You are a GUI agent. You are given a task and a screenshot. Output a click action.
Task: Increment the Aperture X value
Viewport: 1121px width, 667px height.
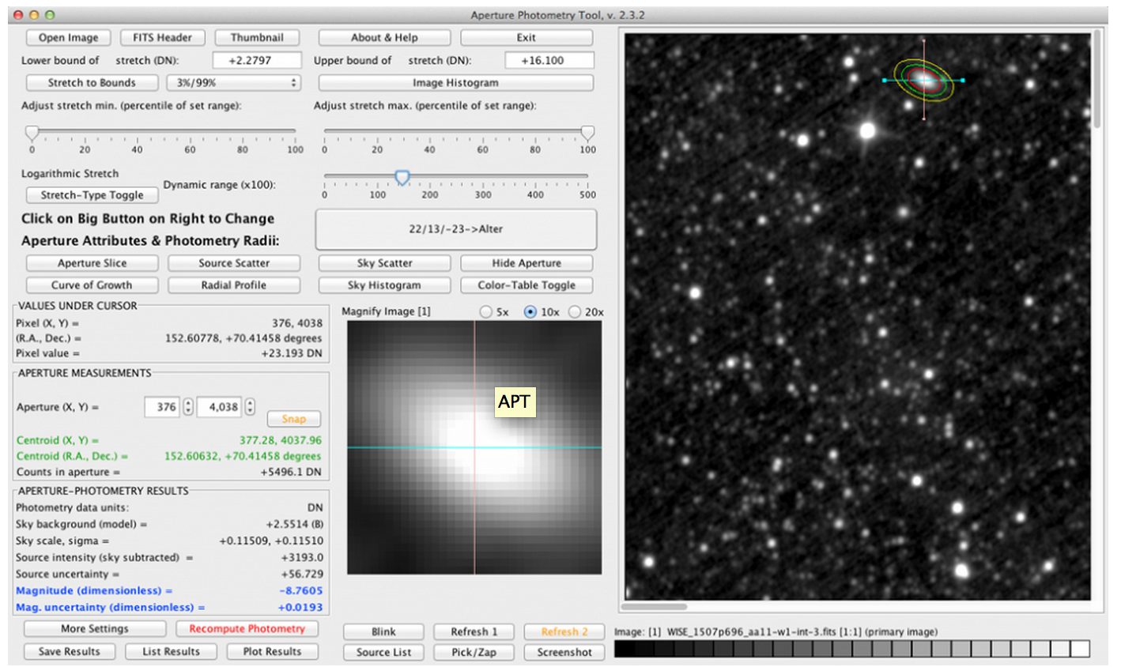coord(188,402)
